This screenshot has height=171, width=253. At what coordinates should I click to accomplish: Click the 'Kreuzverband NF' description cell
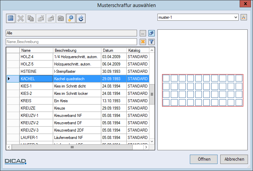coord(77,116)
